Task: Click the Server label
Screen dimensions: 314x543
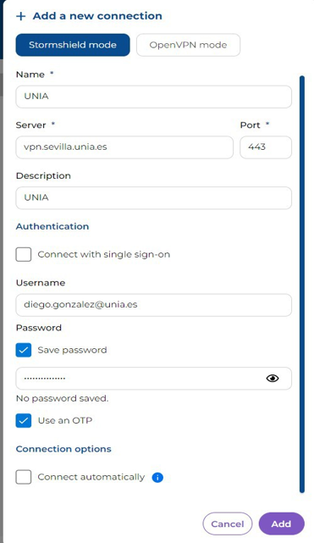Action: [x=30, y=125]
